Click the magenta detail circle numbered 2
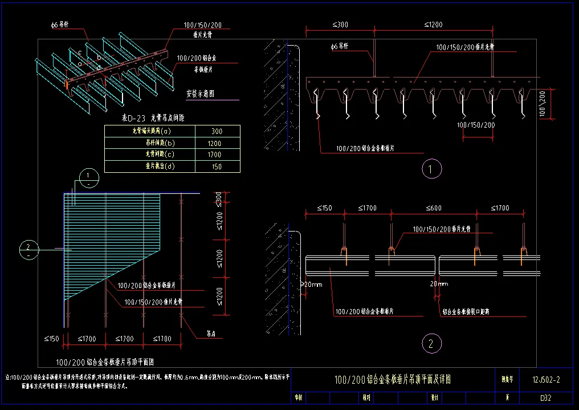 [x=431, y=343]
